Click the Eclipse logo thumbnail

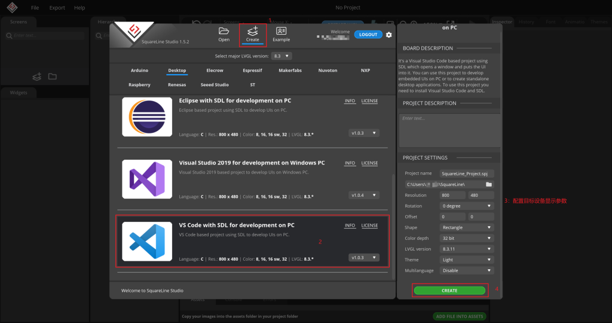click(143, 116)
